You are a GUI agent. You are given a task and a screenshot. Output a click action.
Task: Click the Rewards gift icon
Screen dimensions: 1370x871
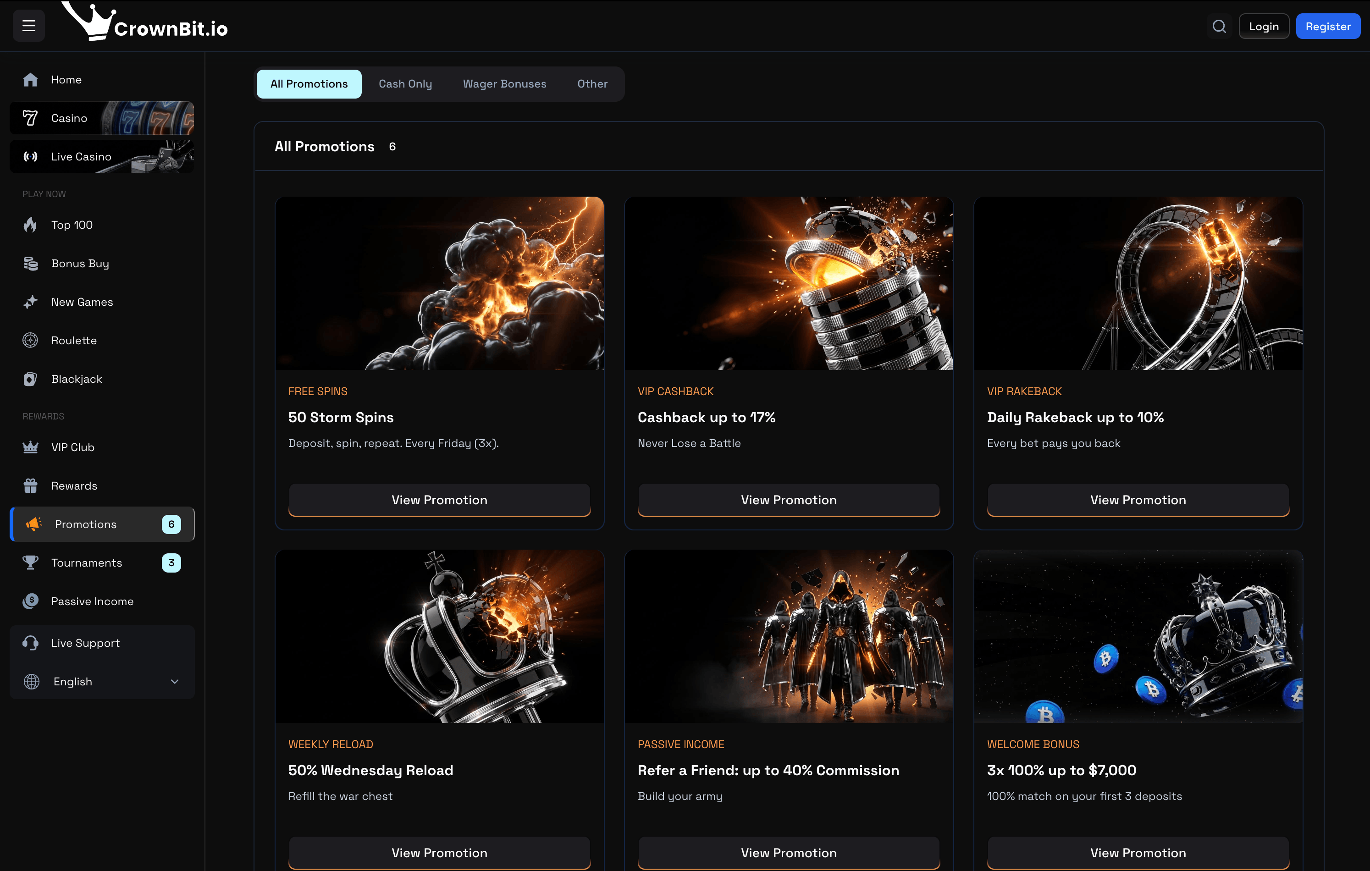pos(30,486)
